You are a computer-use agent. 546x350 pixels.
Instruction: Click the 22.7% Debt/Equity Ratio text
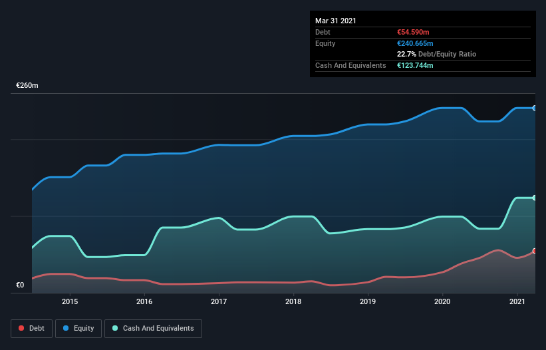437,54
